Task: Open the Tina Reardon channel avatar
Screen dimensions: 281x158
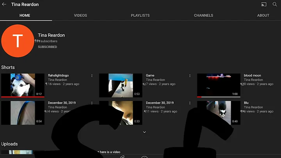Action: click(x=18, y=41)
